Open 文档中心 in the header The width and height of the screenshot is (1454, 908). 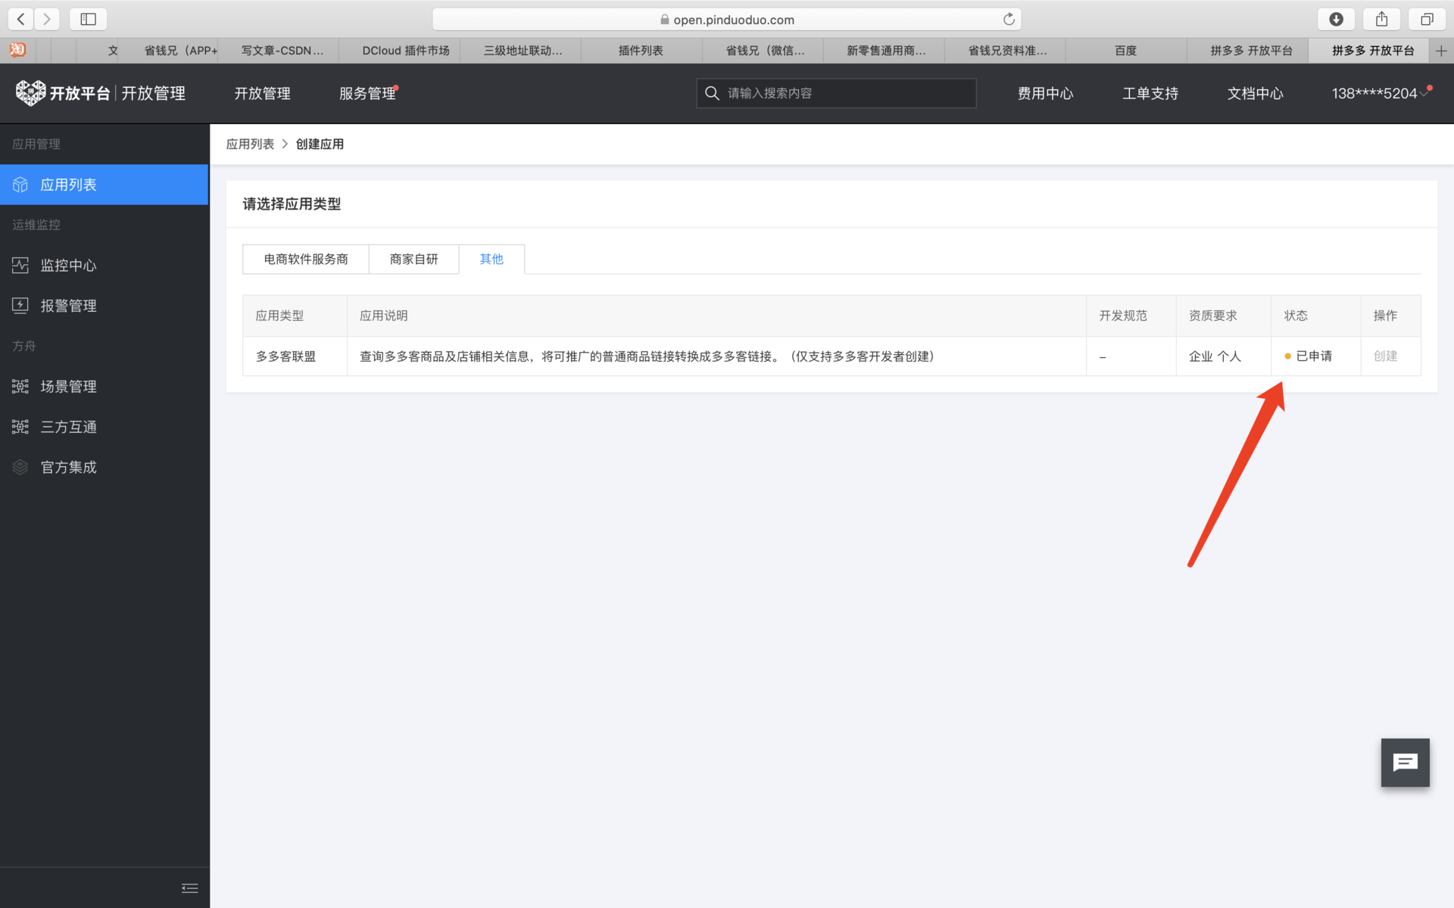pos(1255,93)
